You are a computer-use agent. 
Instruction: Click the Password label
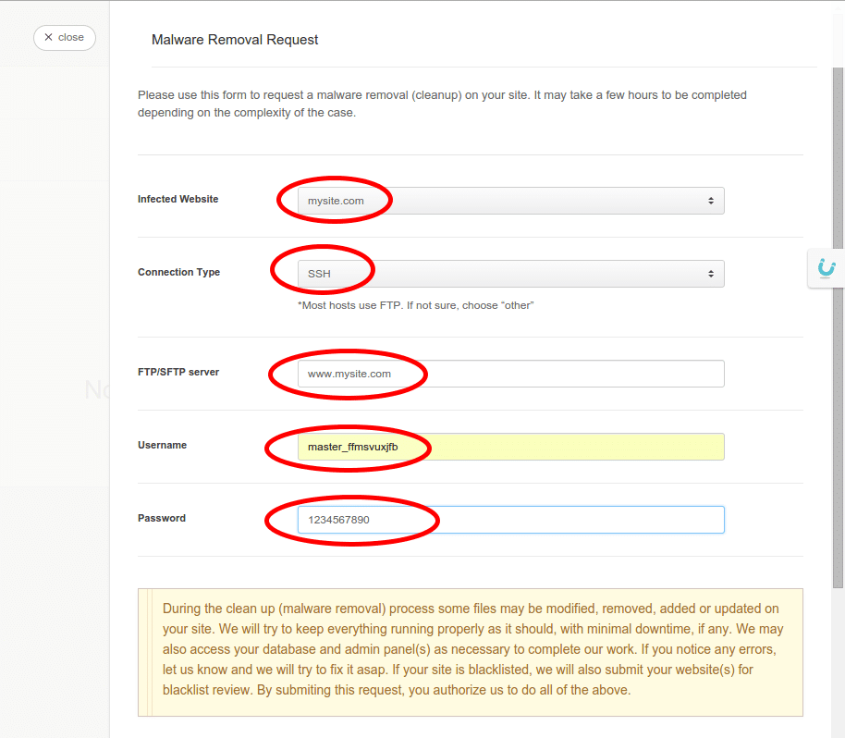(x=162, y=518)
